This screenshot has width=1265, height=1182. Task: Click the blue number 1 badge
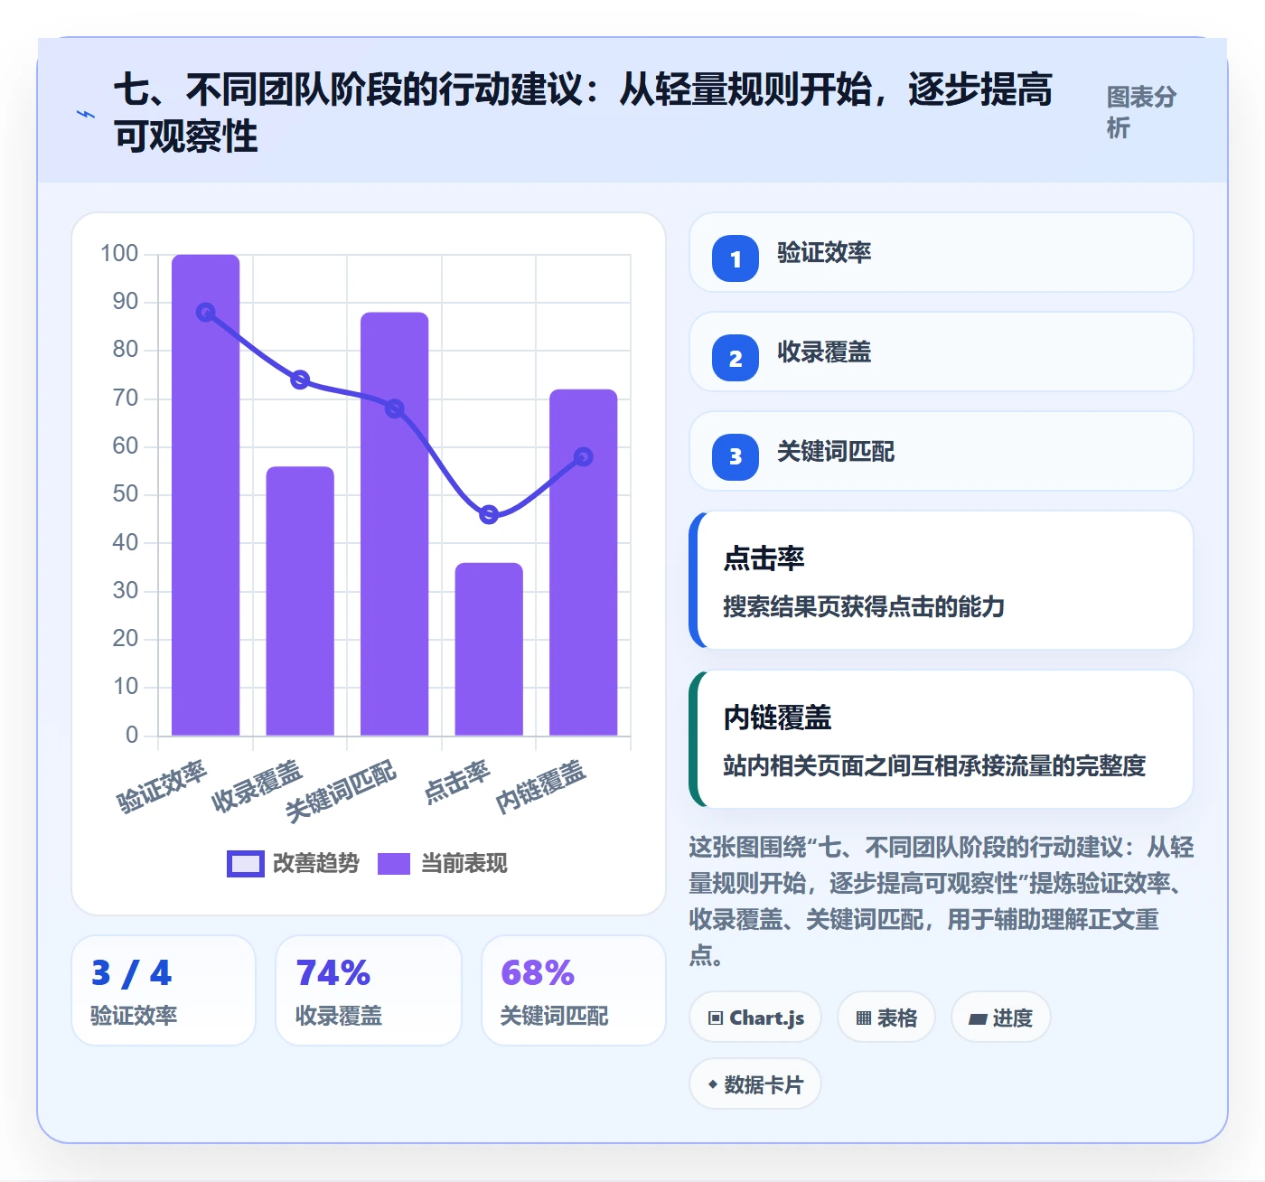736,258
